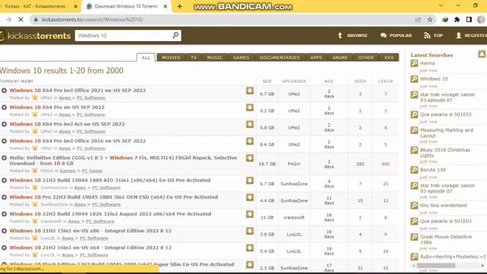
Task: Select the GAMES category tab
Action: 241,58
